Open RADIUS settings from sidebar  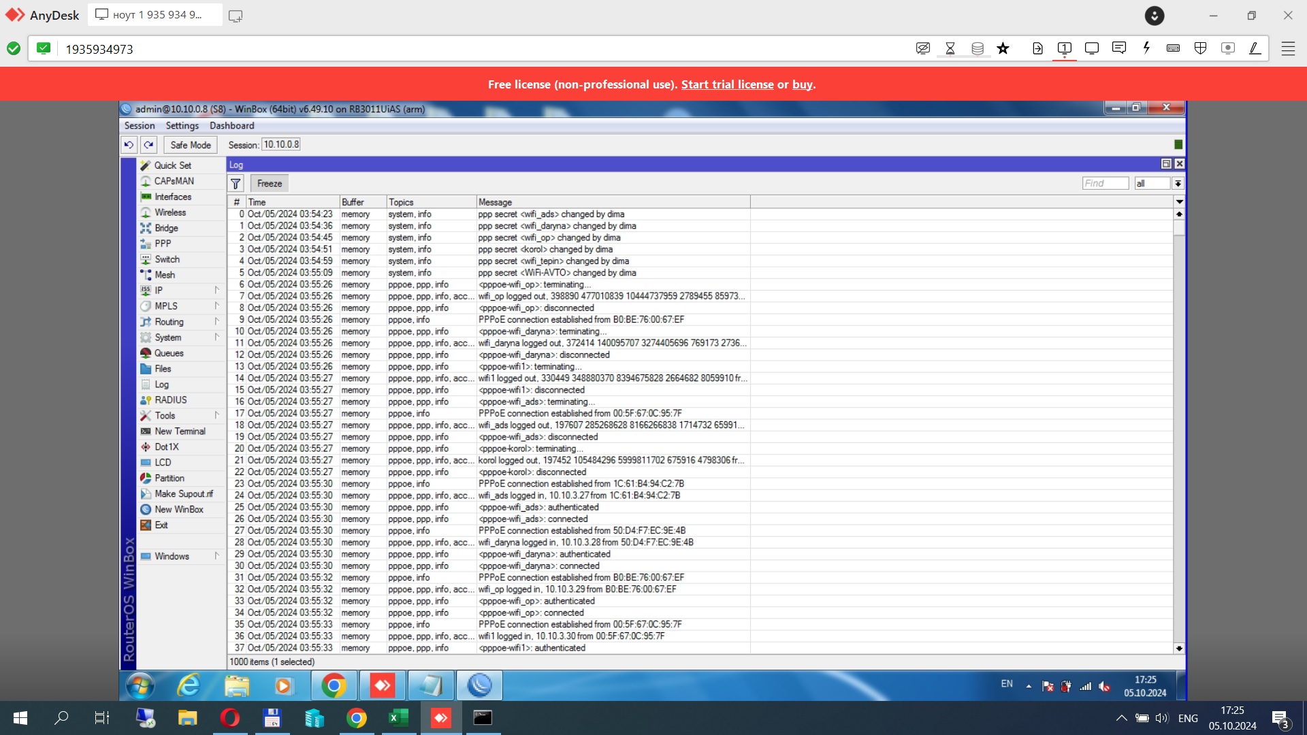170,400
